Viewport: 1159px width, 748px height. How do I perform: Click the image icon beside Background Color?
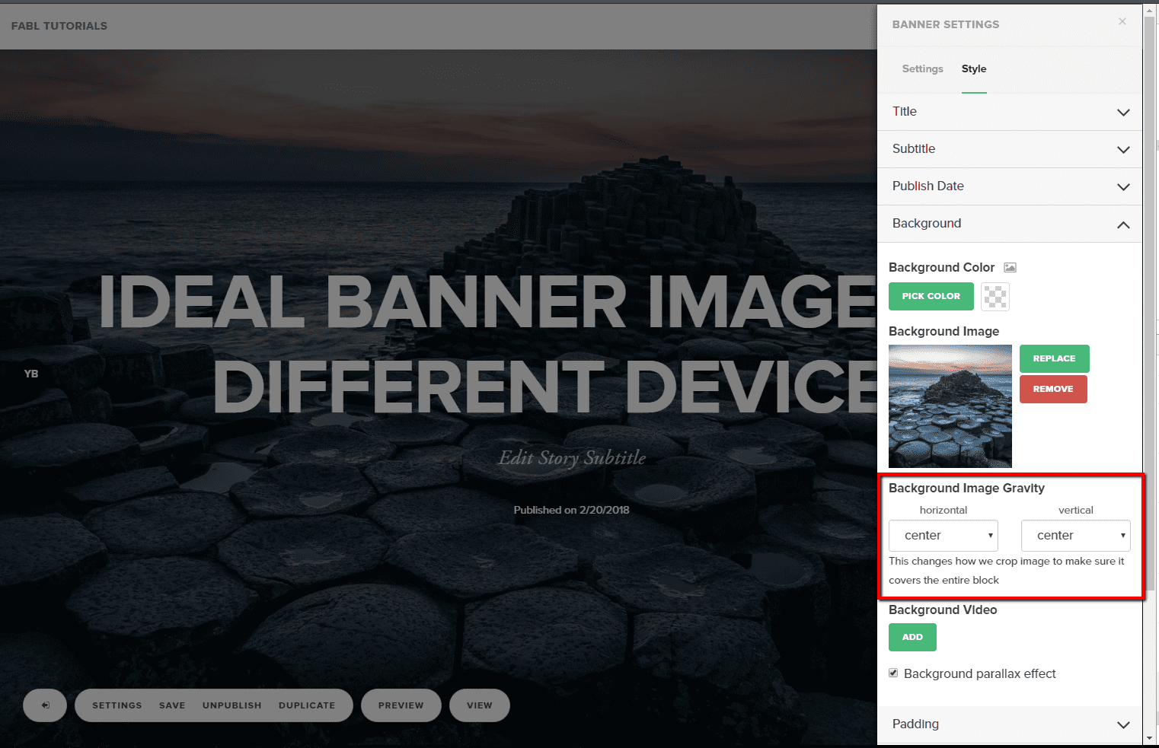tap(1010, 267)
